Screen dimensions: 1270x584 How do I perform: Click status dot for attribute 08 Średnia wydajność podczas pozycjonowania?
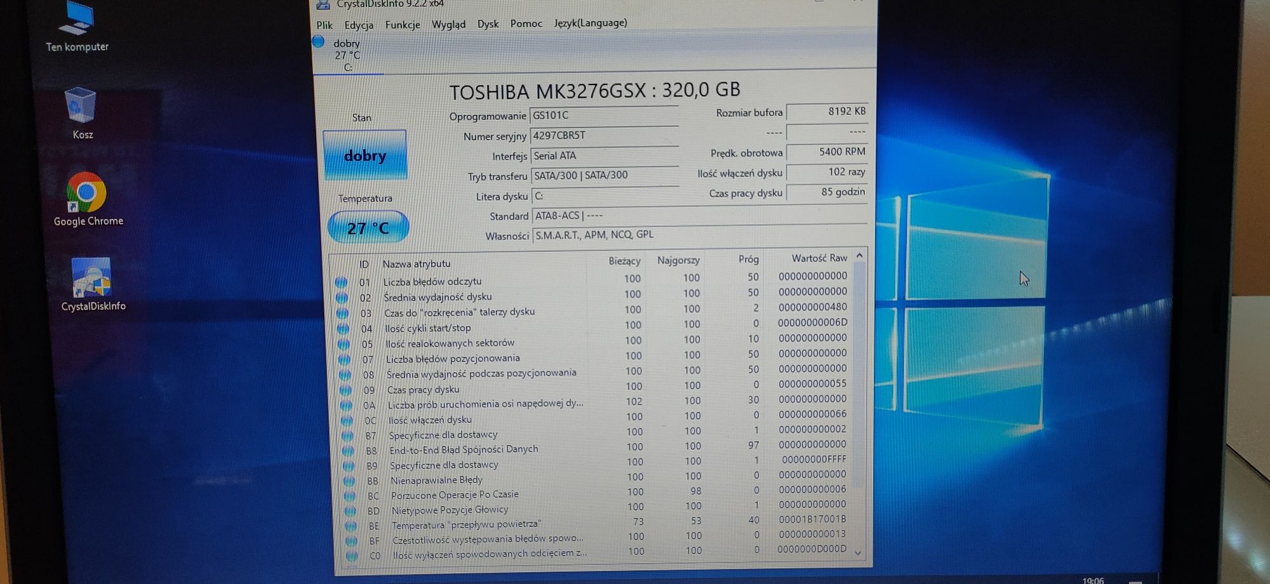pos(345,375)
